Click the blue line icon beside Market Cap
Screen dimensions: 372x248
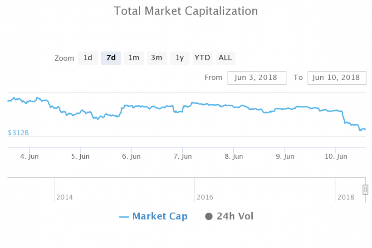pos(124,217)
